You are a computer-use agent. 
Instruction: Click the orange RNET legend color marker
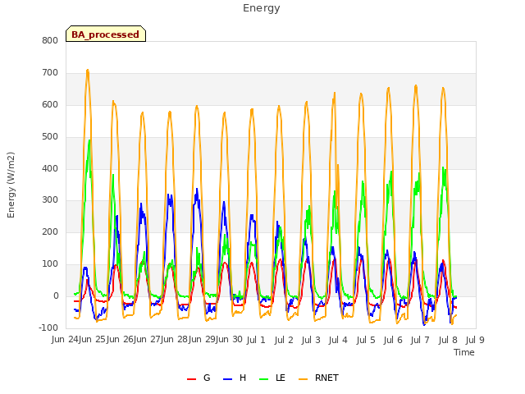click(303, 379)
